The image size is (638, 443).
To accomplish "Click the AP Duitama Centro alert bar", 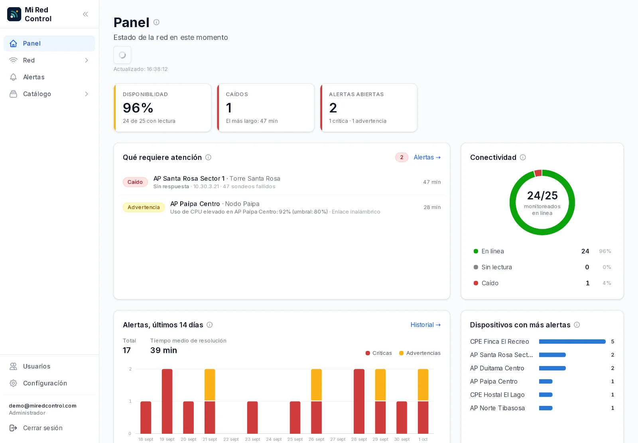I will click(552, 368).
